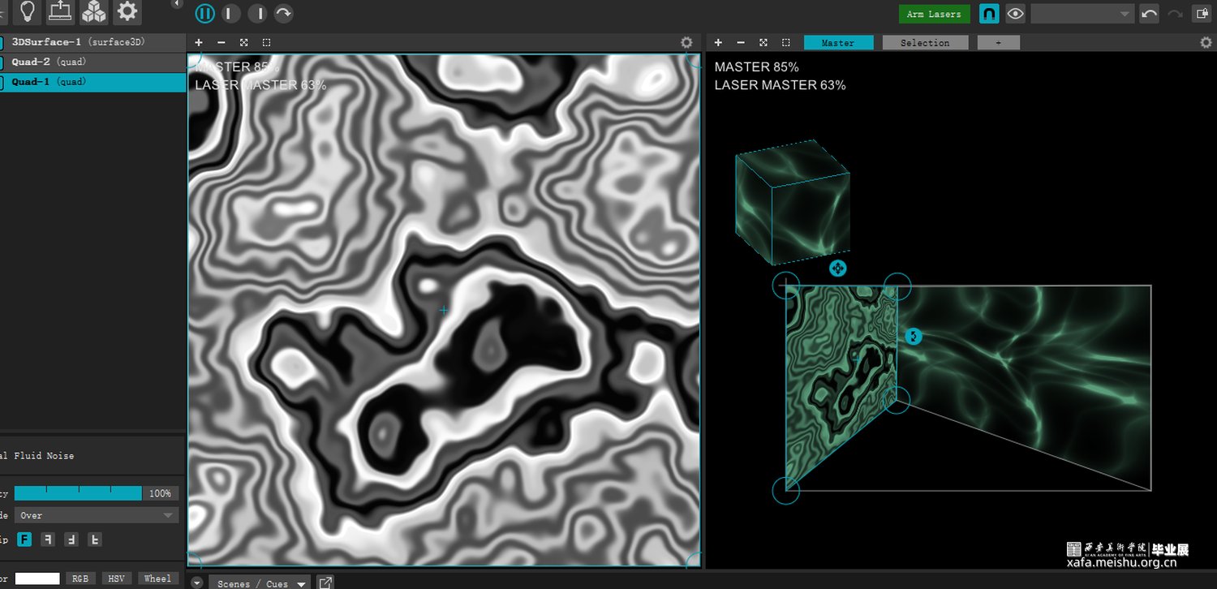Viewport: 1217px width, 589px height.
Task: Pause playback with the pause button
Action: [x=205, y=13]
